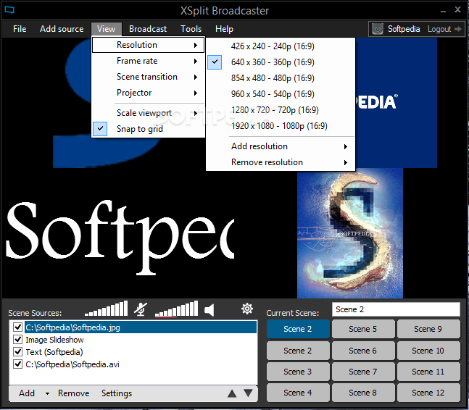The width and height of the screenshot is (469, 410).
Task: Click the Add button under sources
Action: [x=27, y=393]
